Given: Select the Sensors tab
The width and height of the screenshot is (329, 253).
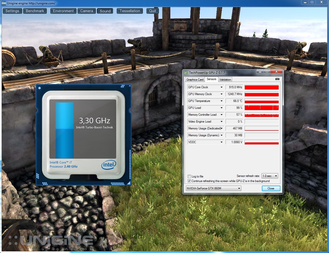Looking at the screenshot, I should (211, 79).
